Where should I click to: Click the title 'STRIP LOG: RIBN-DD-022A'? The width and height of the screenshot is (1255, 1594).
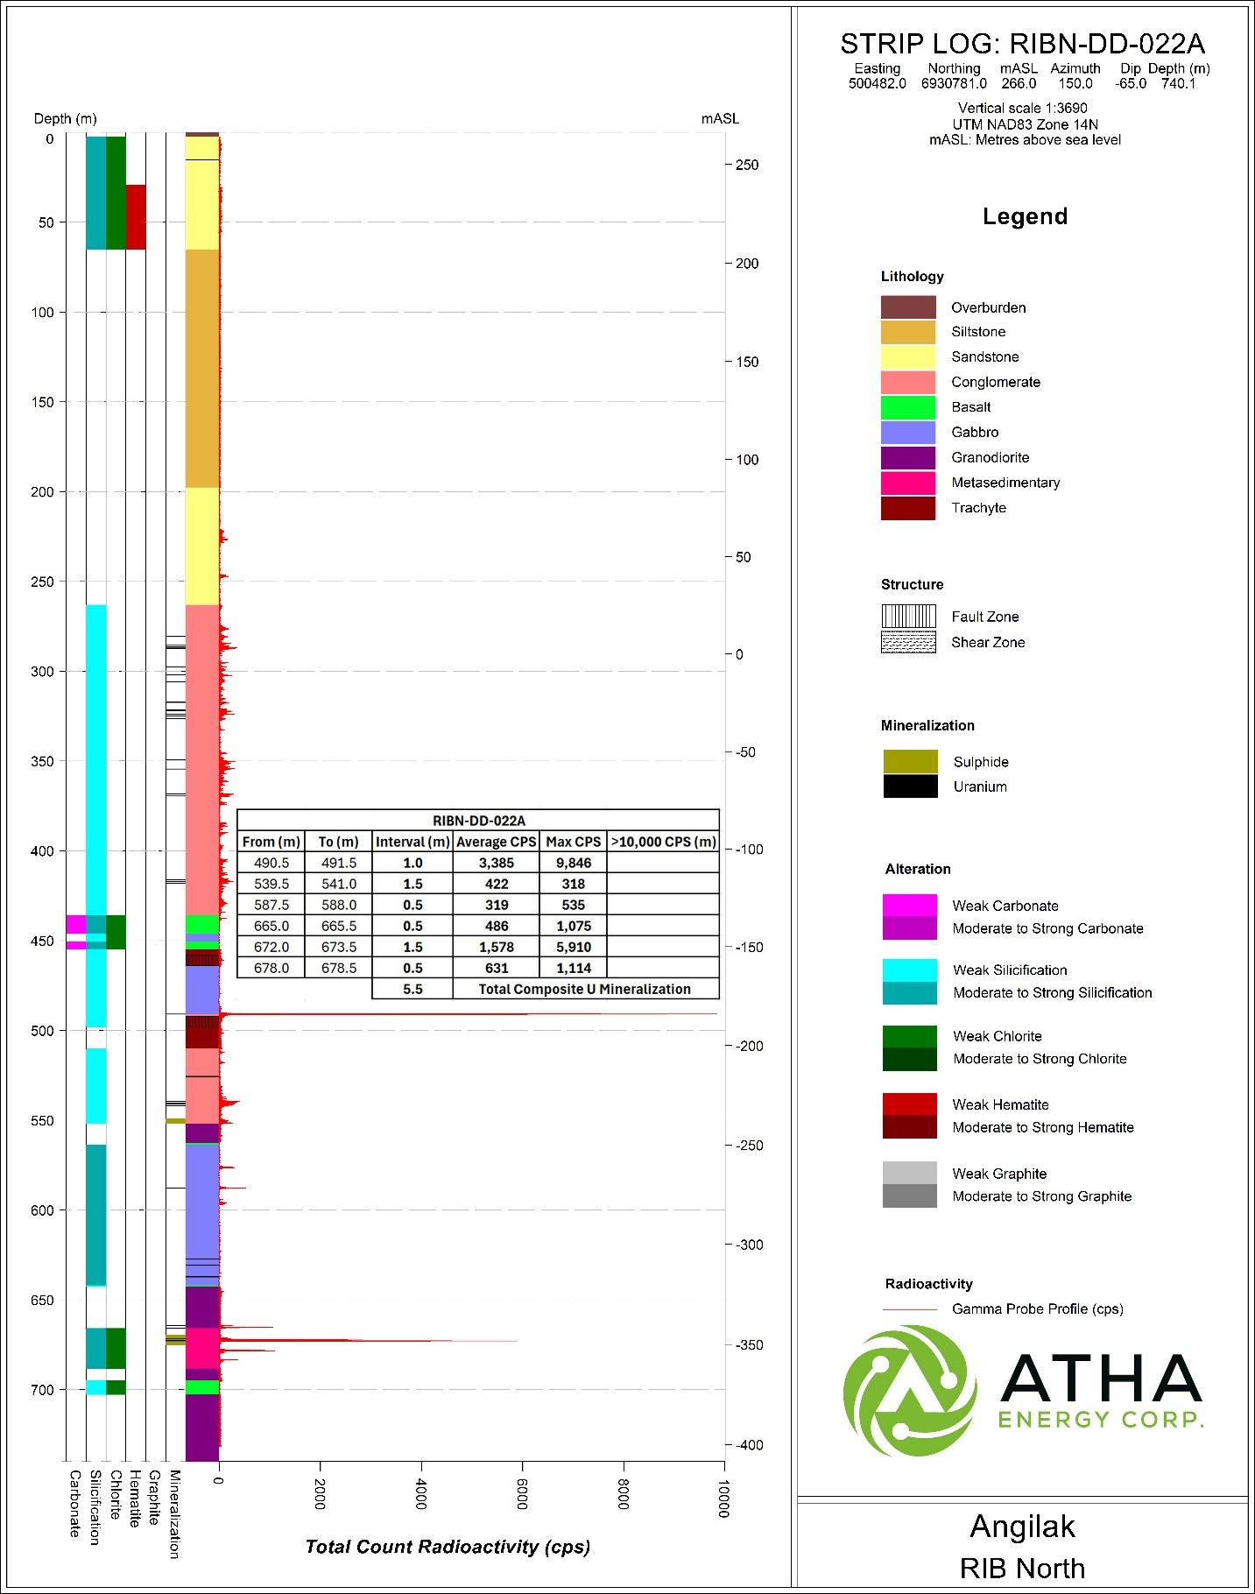point(1022,43)
